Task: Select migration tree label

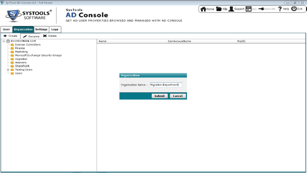Action: tap(21, 59)
